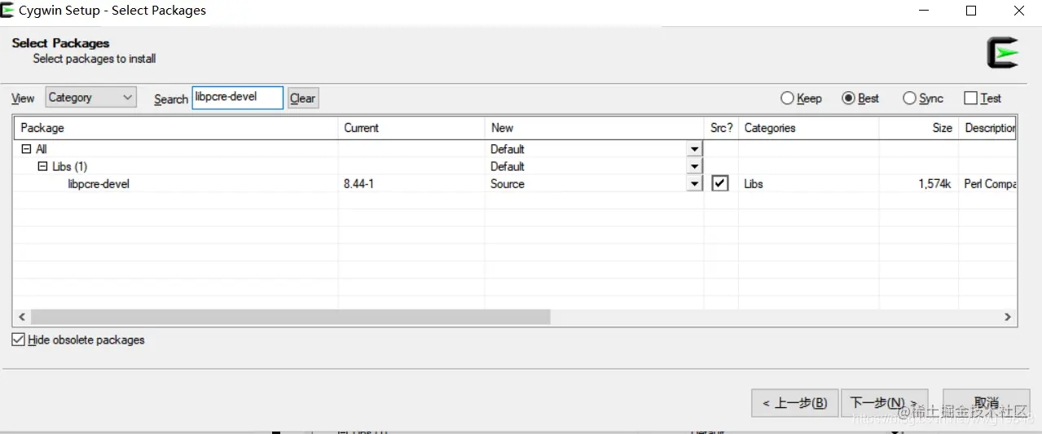Click the scrollbar right arrow
The height and width of the screenshot is (434, 1042).
1008,317
